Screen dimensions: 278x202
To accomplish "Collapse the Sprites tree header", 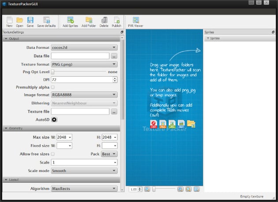I will click(208, 38).
